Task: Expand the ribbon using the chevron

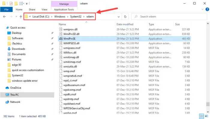Action: click(x=202, y=9)
